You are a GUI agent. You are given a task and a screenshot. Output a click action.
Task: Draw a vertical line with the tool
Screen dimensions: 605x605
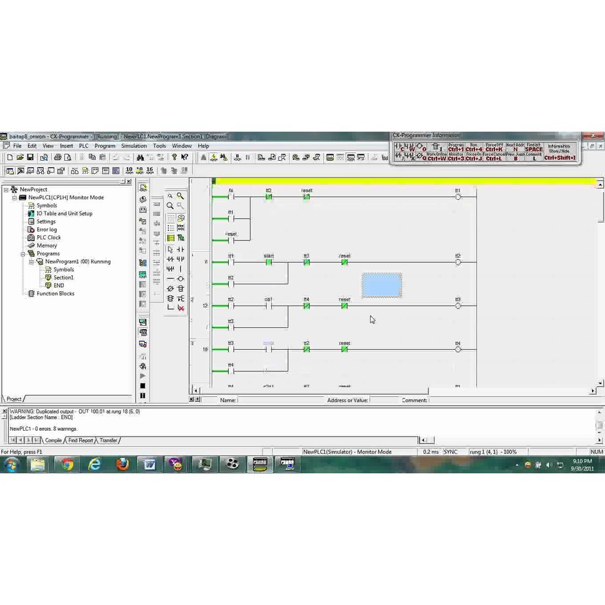click(x=180, y=269)
